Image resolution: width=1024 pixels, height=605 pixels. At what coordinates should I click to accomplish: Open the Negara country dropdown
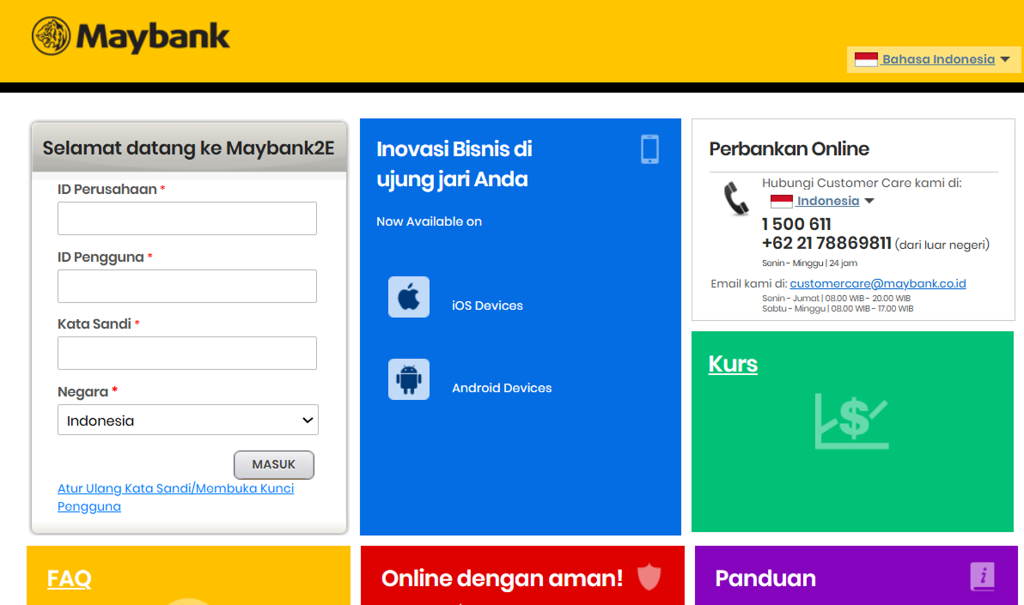tap(188, 420)
